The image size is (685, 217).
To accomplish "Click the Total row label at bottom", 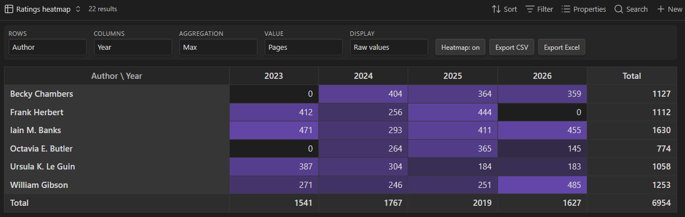I will [117, 203].
